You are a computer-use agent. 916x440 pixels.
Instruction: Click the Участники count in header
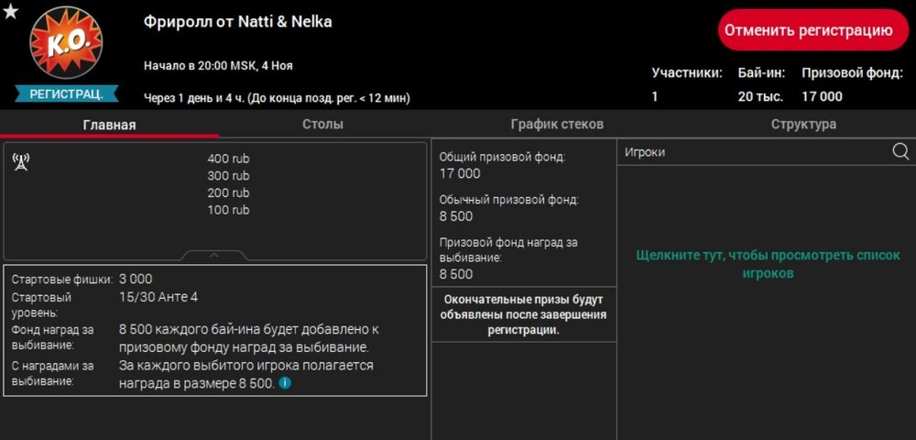pos(655,96)
